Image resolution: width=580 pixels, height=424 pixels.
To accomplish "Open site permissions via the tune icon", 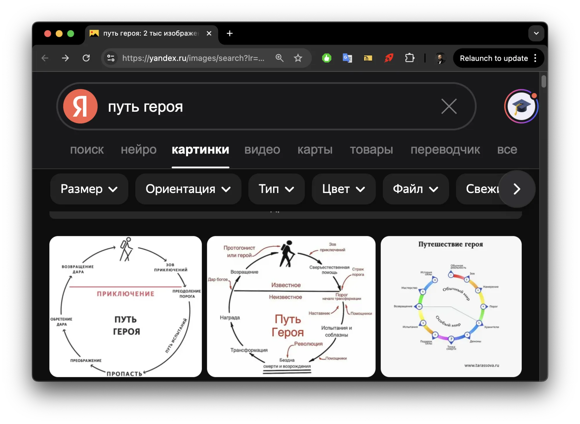I will pos(111,58).
